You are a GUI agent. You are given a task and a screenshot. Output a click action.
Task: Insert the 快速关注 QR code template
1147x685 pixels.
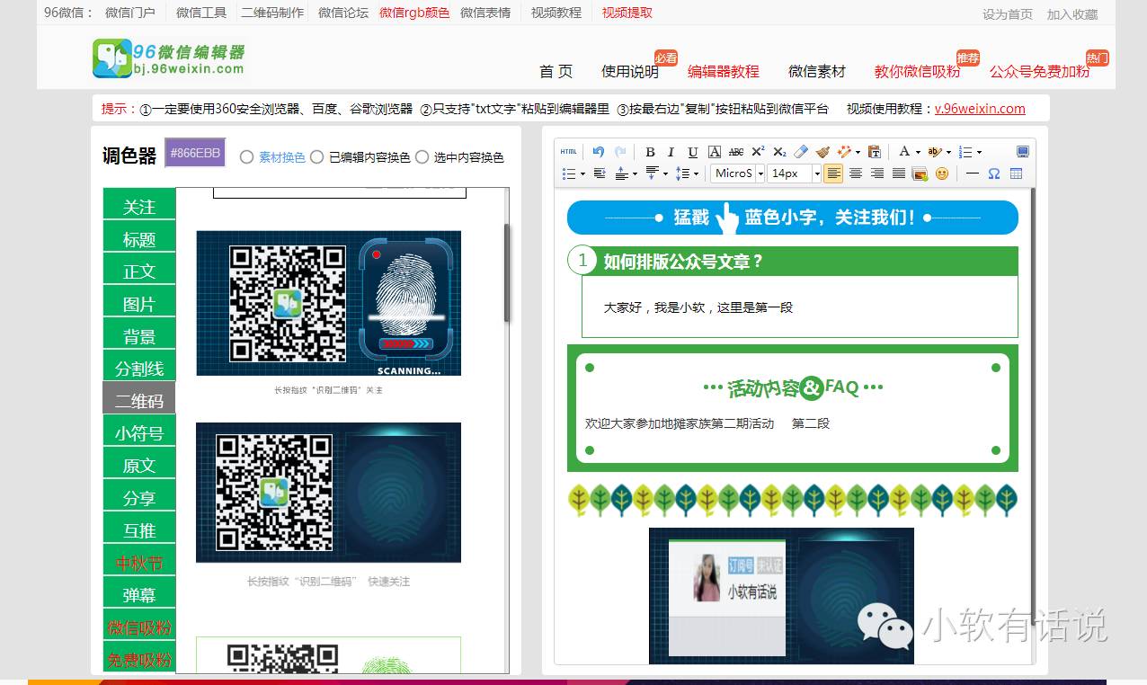click(329, 493)
